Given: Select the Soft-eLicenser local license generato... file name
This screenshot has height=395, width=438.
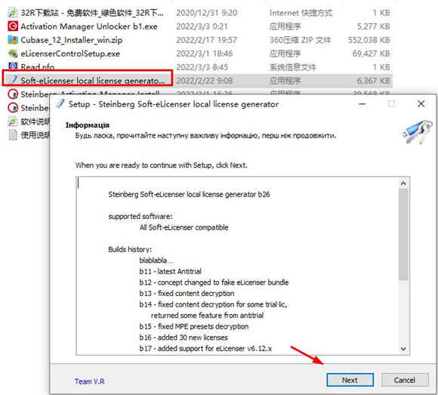Looking at the screenshot, I should pos(92,81).
